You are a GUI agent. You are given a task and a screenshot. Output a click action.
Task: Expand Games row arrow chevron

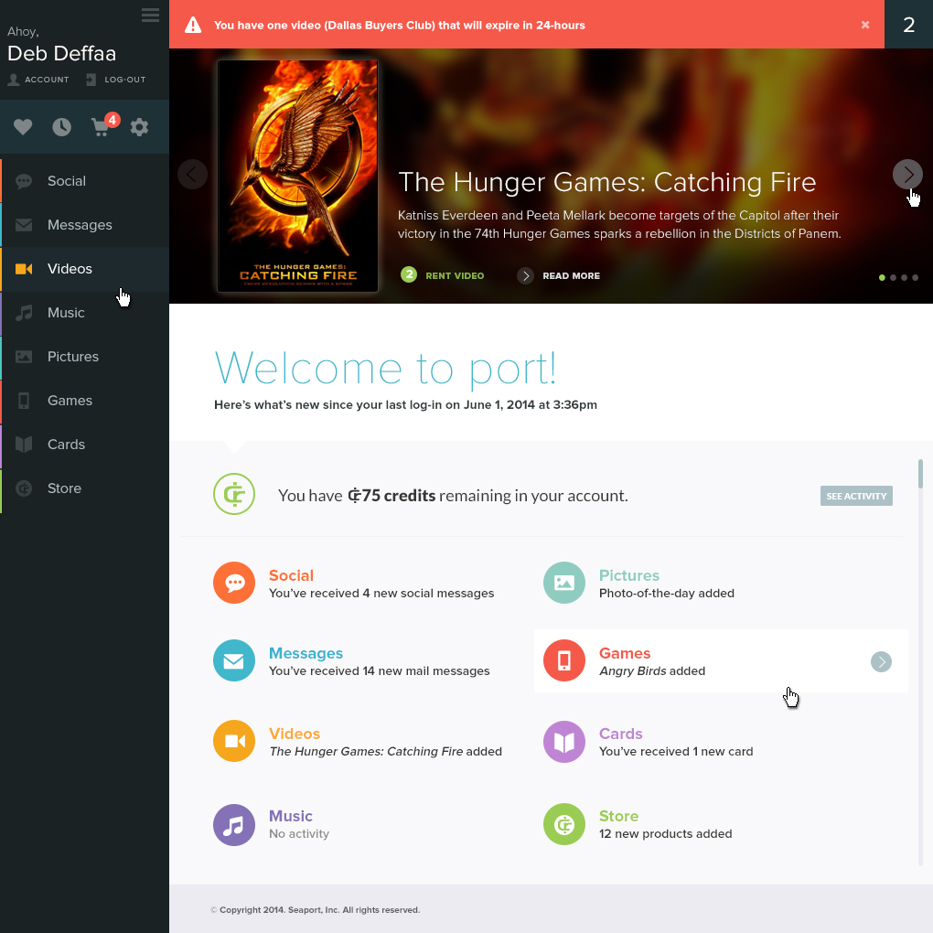tap(881, 661)
